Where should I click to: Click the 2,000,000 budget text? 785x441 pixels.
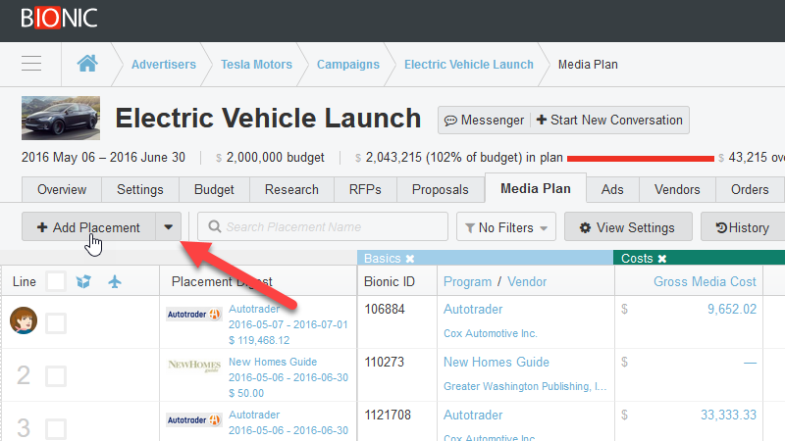click(x=275, y=158)
